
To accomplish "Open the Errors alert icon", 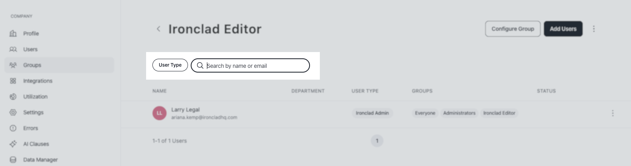I will coord(13,128).
